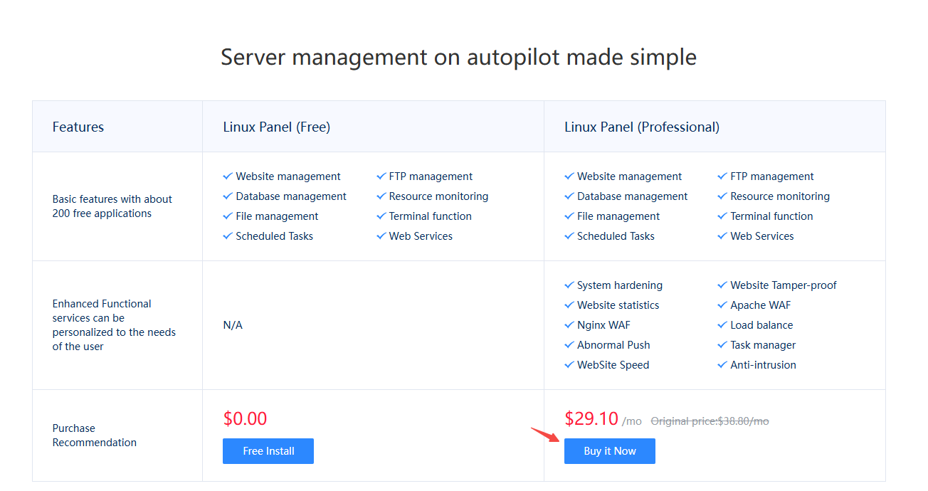Click the Features column header
This screenshot has width=928, height=491.
(x=78, y=127)
